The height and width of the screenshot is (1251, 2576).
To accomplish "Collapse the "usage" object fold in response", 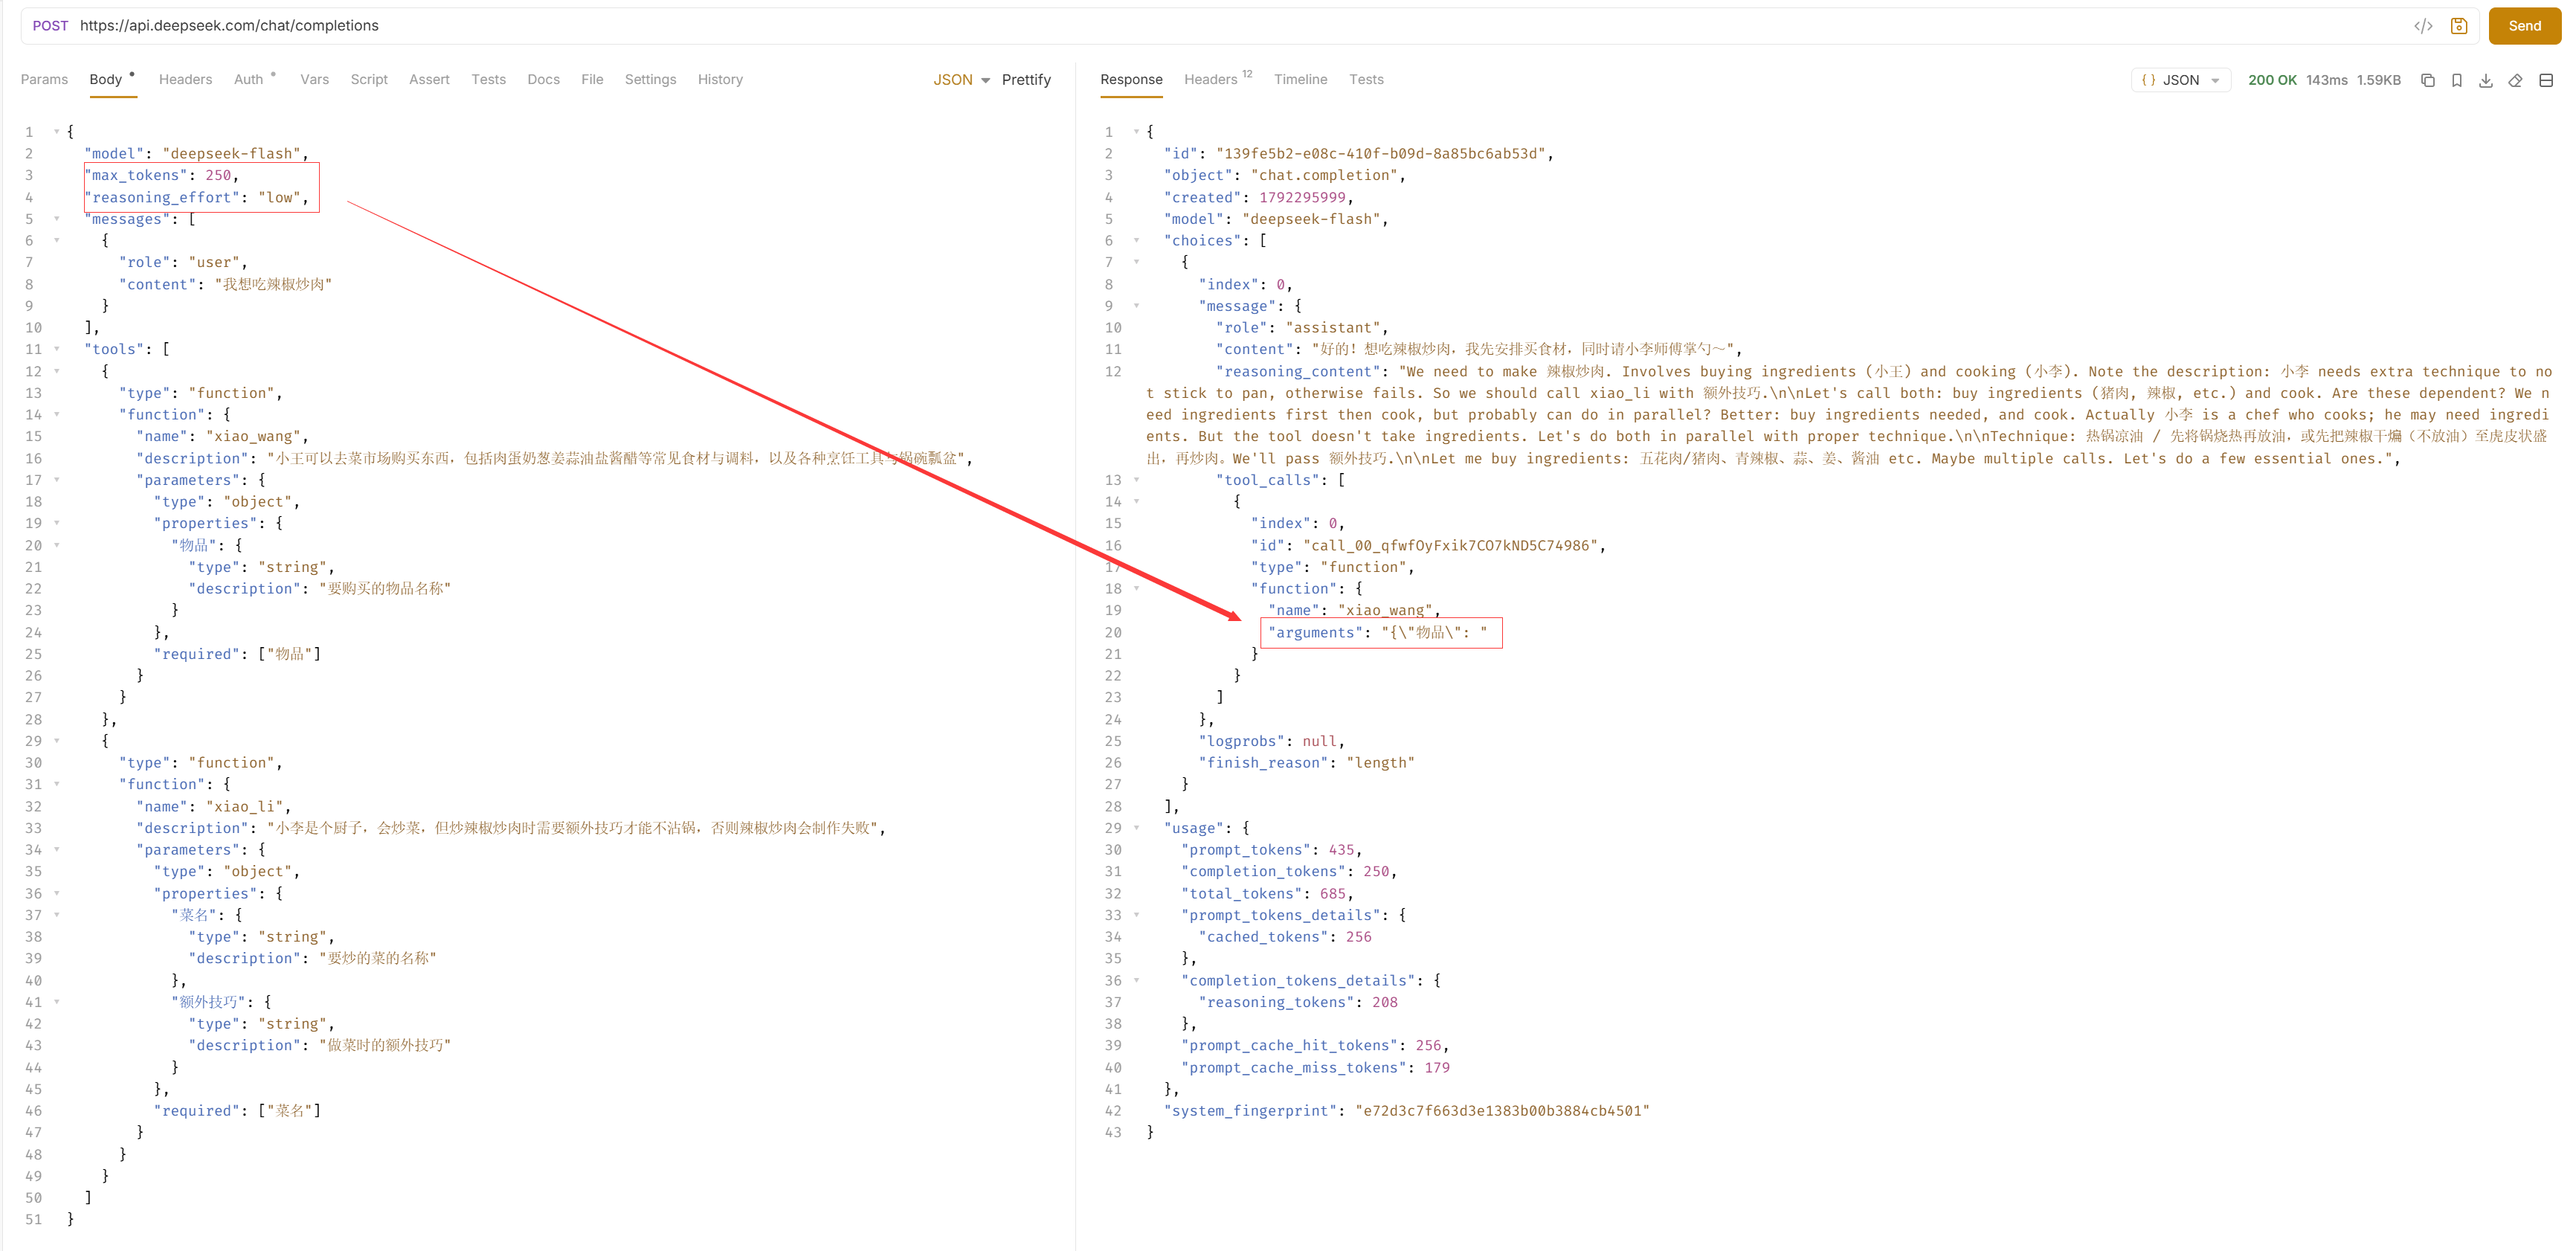I will coord(1136,828).
